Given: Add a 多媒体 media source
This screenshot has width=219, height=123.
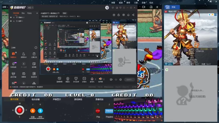Looking at the screenshot, I should coord(84,80).
